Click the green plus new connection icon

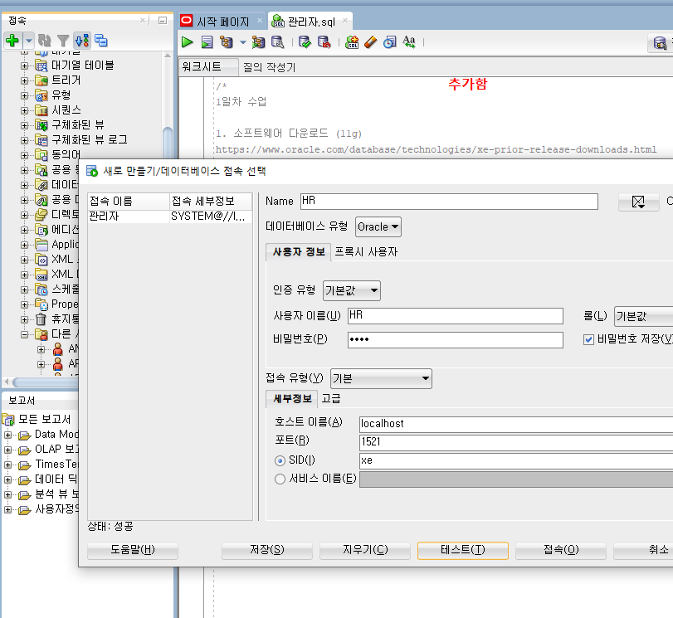point(12,41)
